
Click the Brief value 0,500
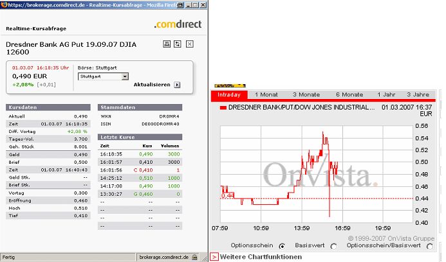81,162
